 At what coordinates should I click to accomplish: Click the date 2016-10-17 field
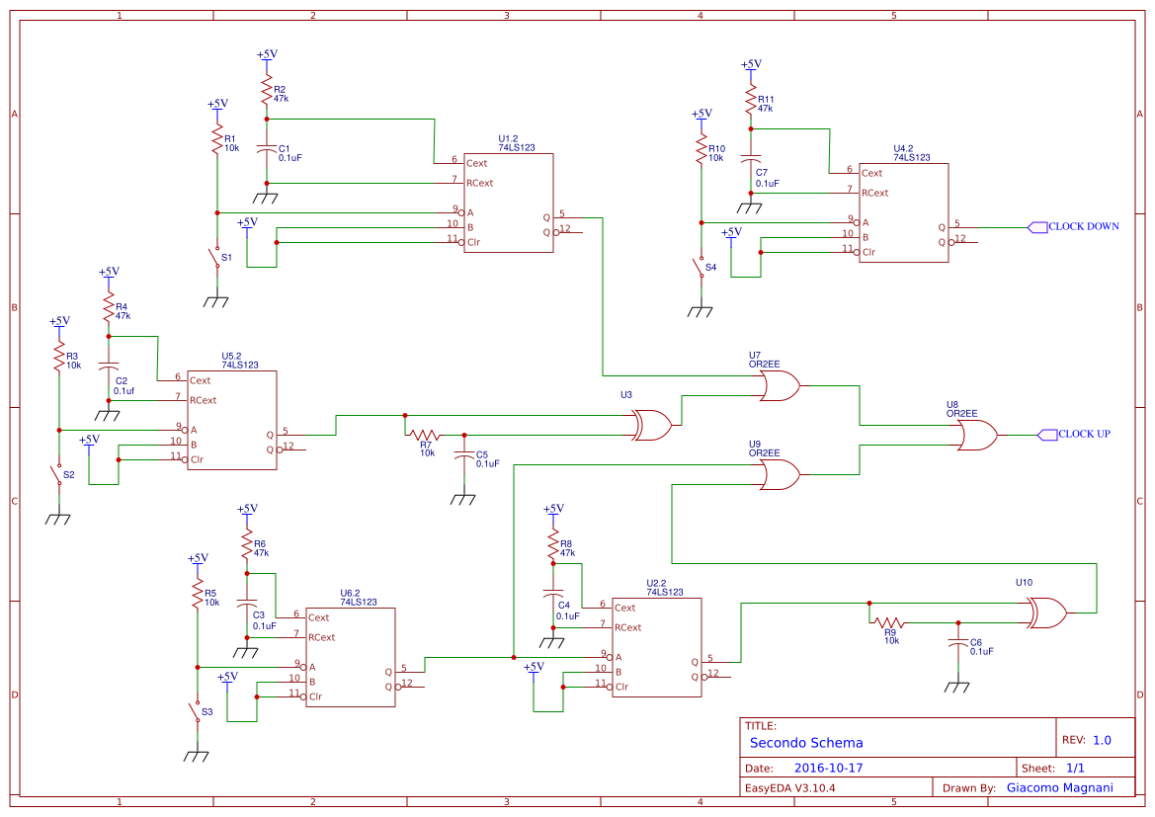(x=830, y=767)
